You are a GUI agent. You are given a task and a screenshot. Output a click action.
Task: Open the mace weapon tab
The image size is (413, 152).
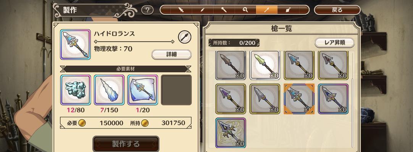[x=224, y=10]
